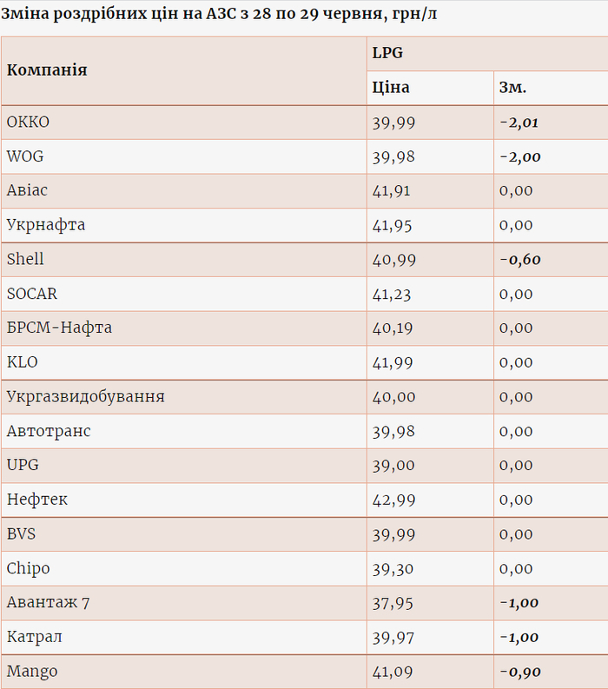The width and height of the screenshot is (608, 689).
Task: Click the LPG column header
Action: (x=387, y=53)
